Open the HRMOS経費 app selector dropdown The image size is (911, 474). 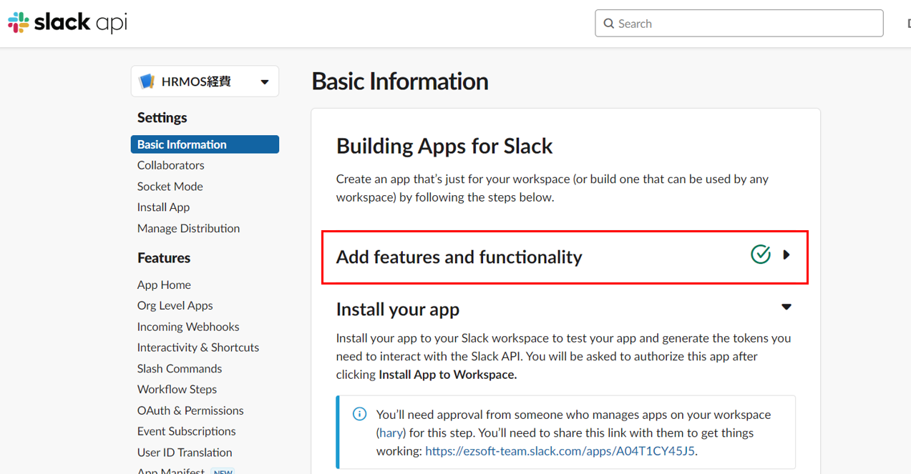coord(205,82)
